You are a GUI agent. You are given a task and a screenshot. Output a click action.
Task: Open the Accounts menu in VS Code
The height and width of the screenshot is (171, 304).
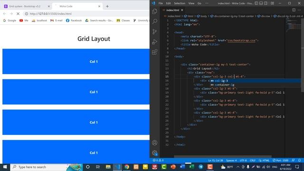click(x=154, y=142)
